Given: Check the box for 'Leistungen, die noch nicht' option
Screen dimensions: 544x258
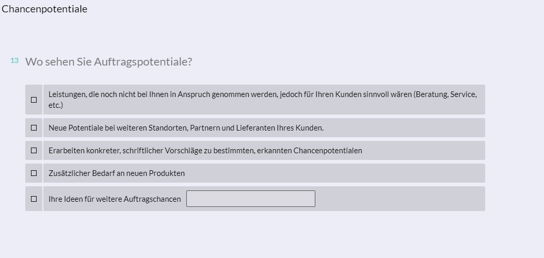Looking at the screenshot, I should coord(34,100).
